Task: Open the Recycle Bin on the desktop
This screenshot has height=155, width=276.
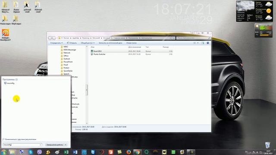Action: 267,145
